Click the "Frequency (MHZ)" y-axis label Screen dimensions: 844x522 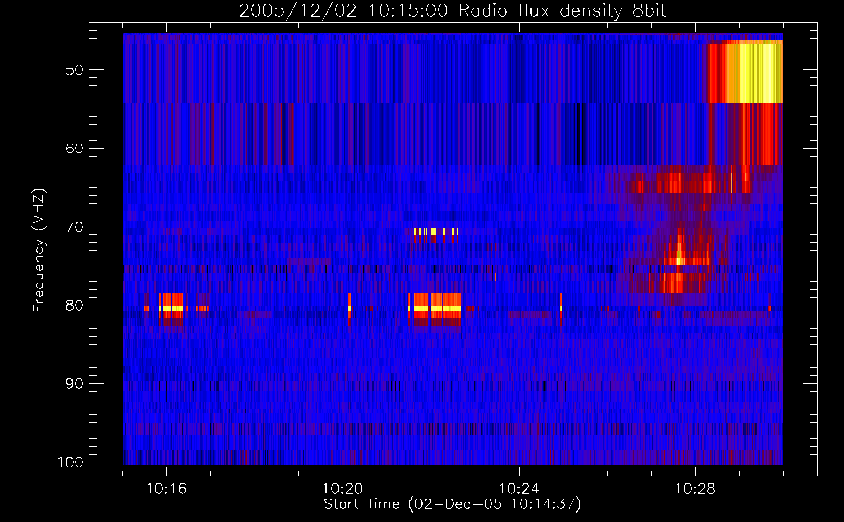coord(39,251)
